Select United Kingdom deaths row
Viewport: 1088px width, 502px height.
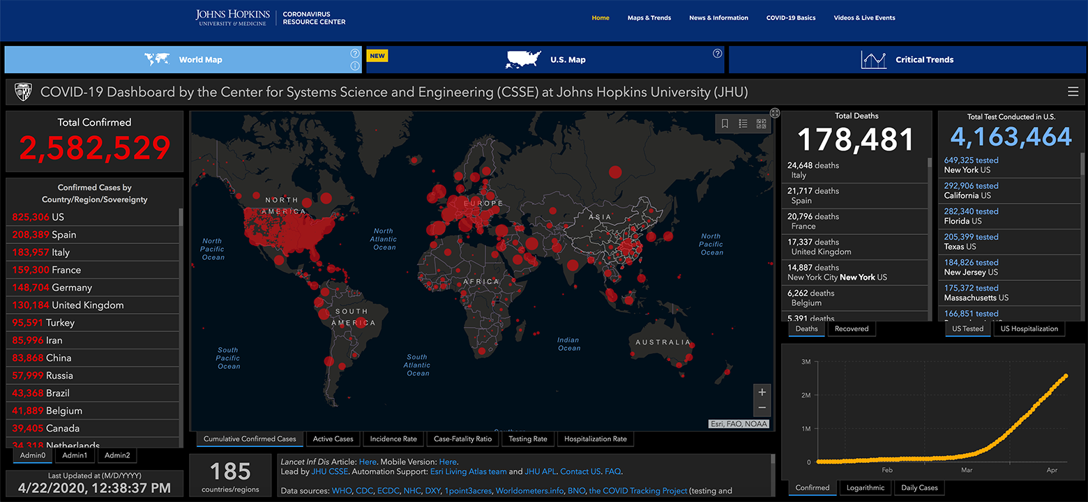854,247
